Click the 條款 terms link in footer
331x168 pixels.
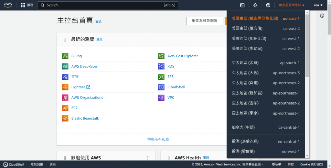[x=291, y=164]
